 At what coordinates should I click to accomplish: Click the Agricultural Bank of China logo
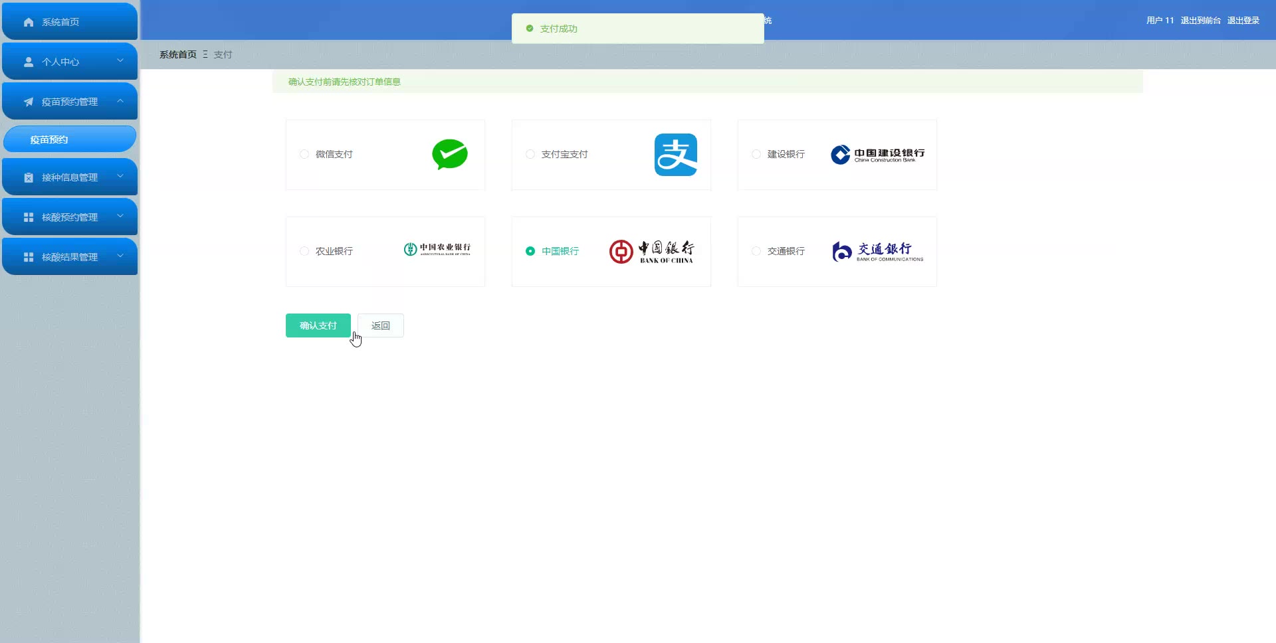(x=437, y=249)
